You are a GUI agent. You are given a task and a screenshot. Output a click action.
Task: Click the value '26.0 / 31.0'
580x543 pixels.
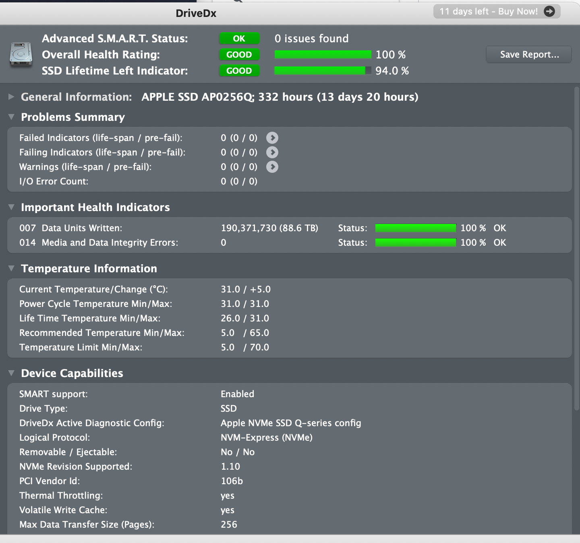click(x=245, y=318)
